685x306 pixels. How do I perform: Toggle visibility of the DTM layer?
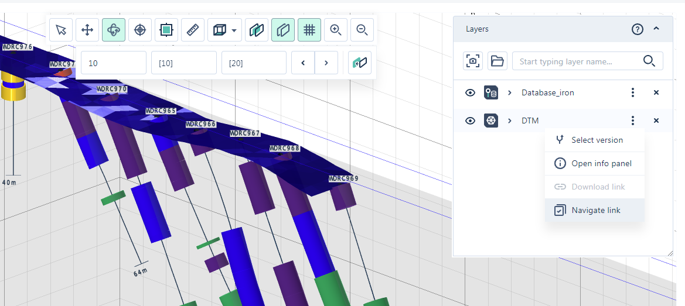pyautogui.click(x=470, y=121)
